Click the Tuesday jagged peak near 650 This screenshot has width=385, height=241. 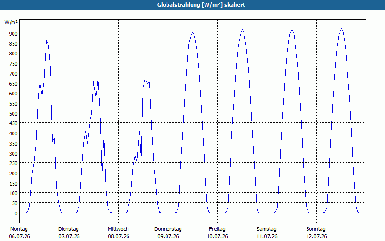pyautogui.click(x=98, y=79)
